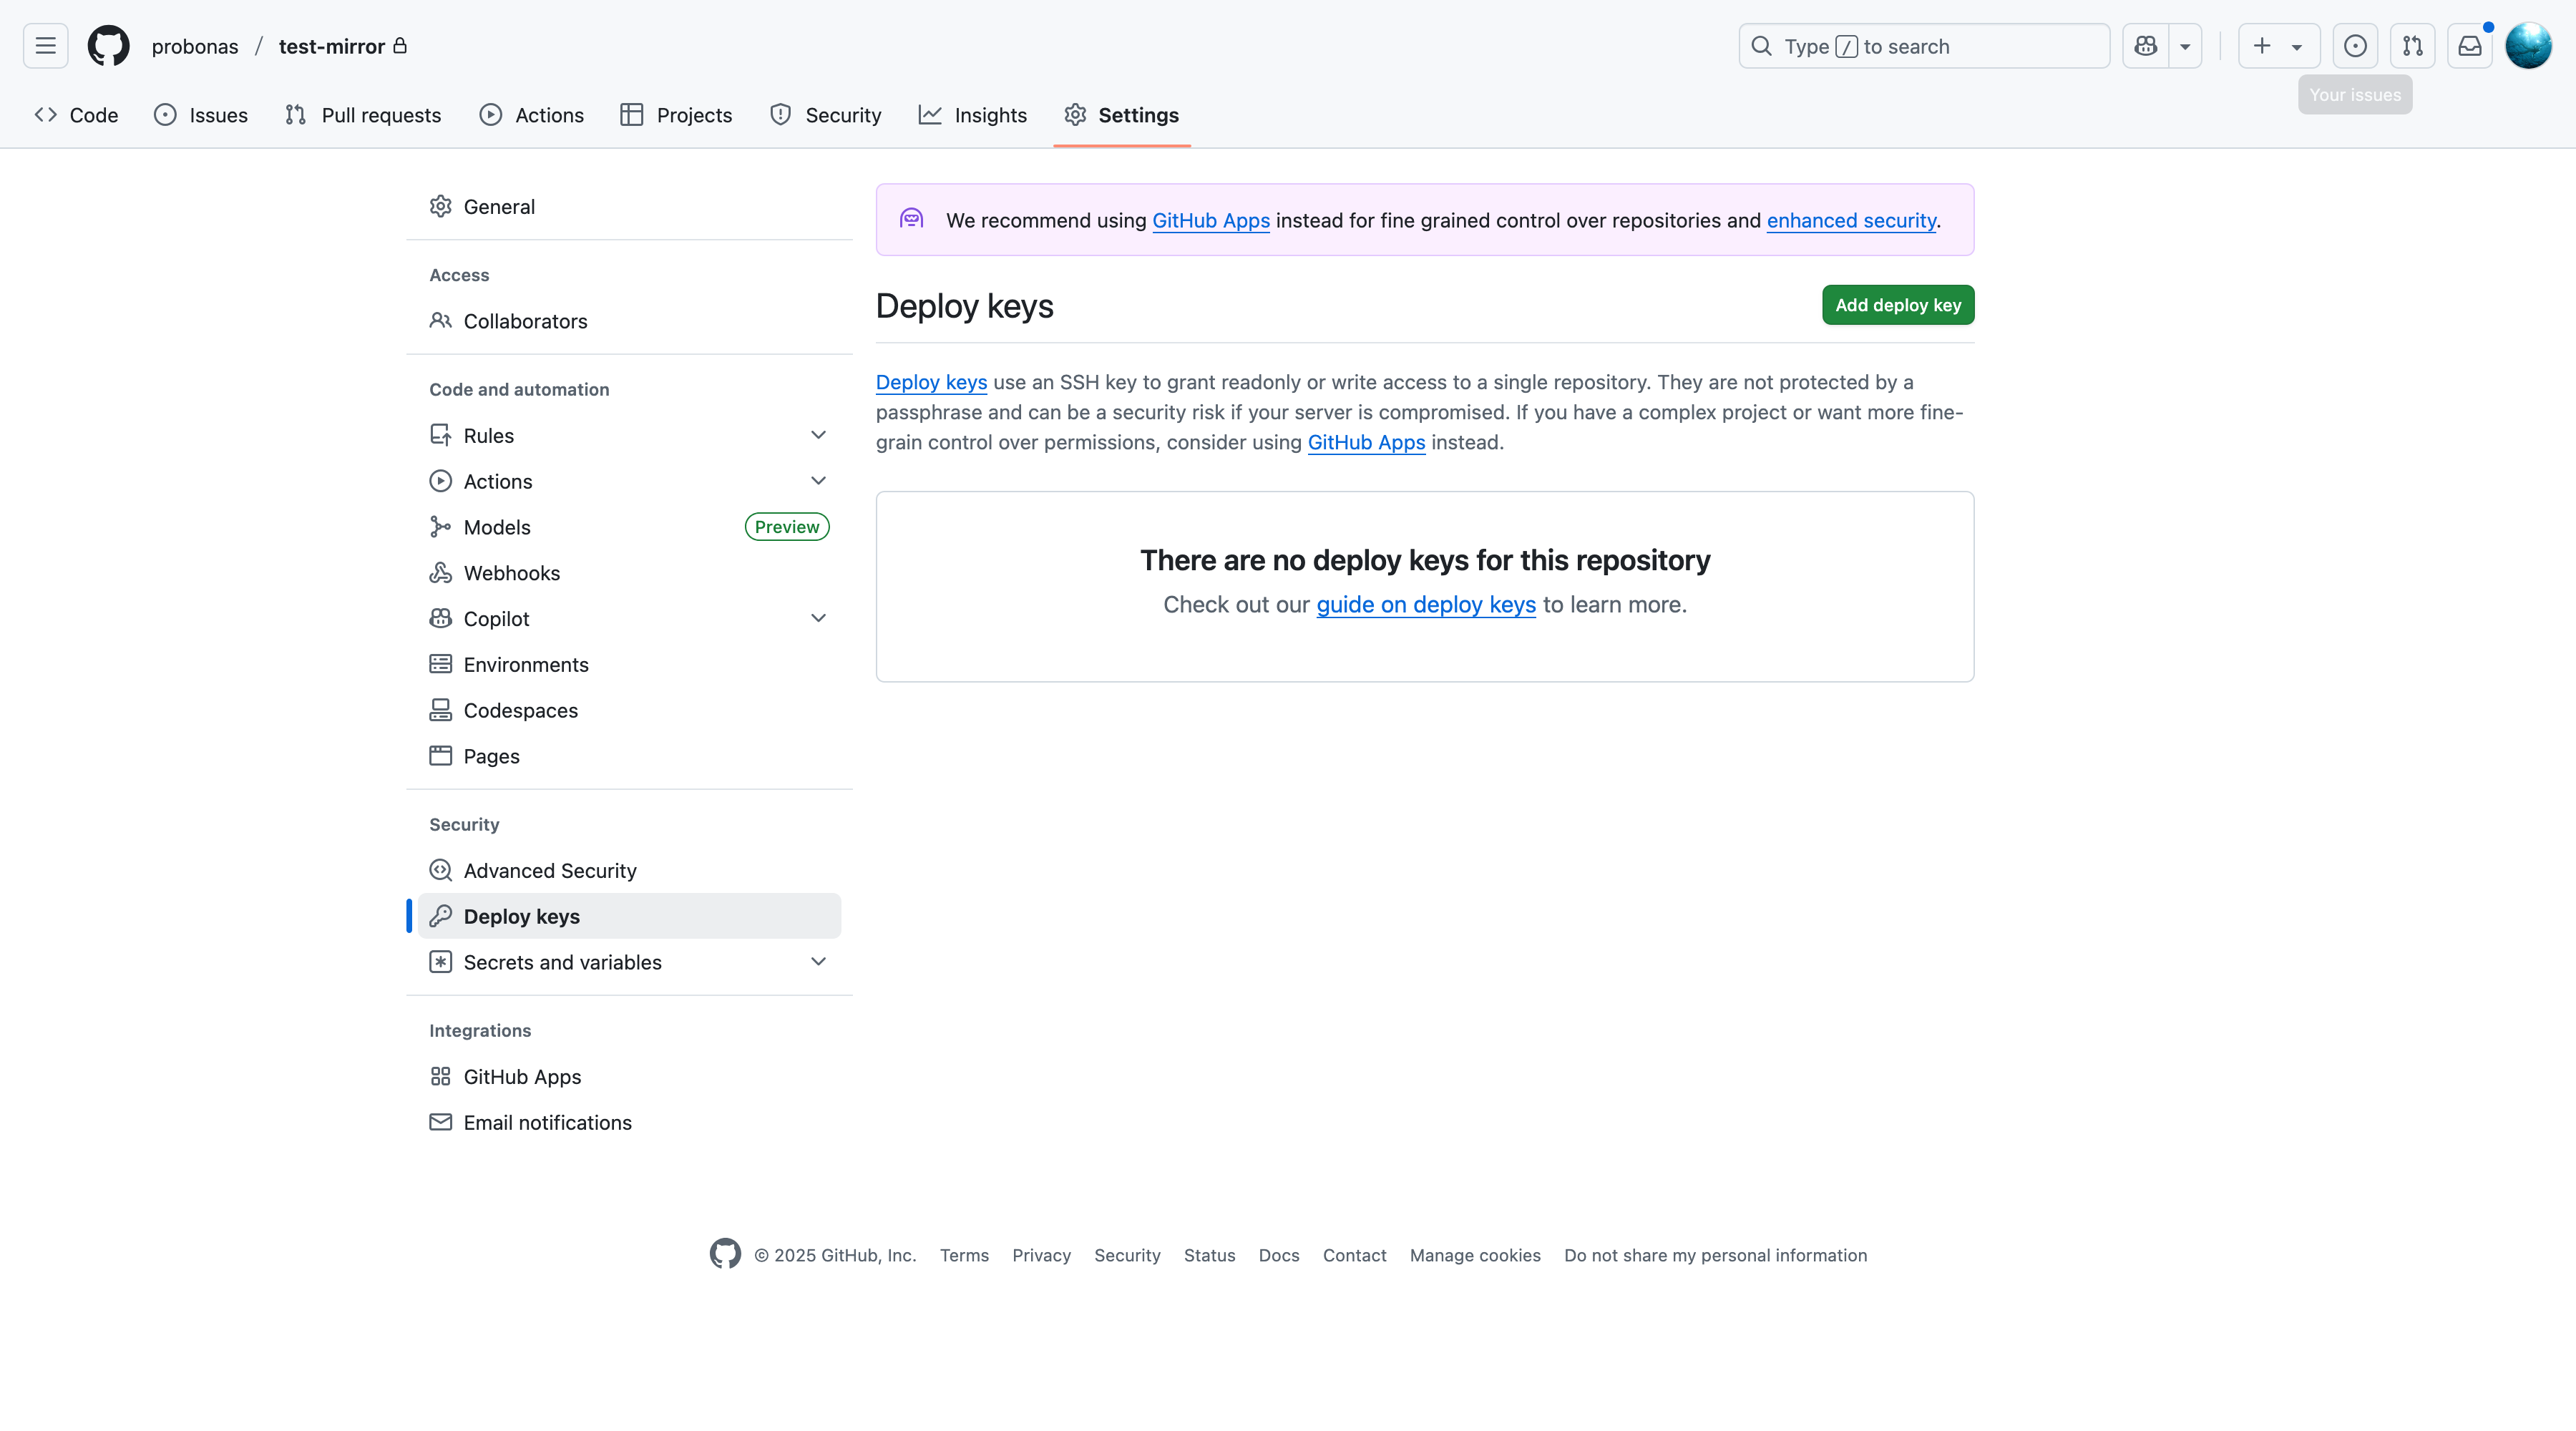2576x1431 pixels.
Task: Select Email notifications under Integrations
Action: click(x=547, y=1122)
